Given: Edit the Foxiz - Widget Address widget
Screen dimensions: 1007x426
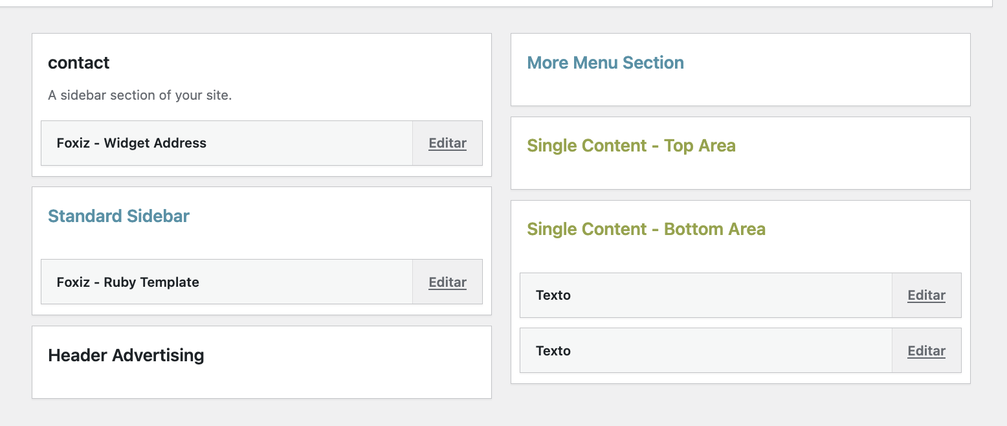Looking at the screenshot, I should (447, 143).
